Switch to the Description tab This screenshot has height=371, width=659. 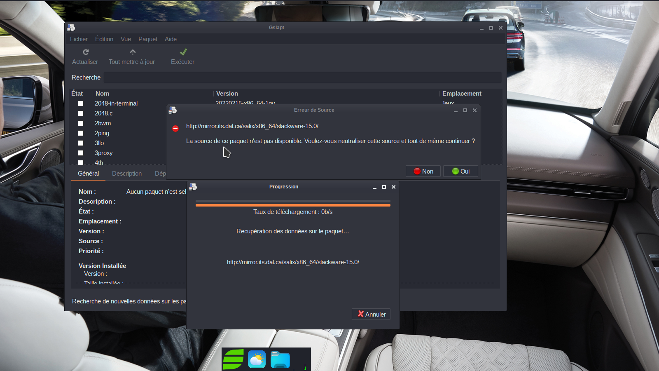coord(127,174)
